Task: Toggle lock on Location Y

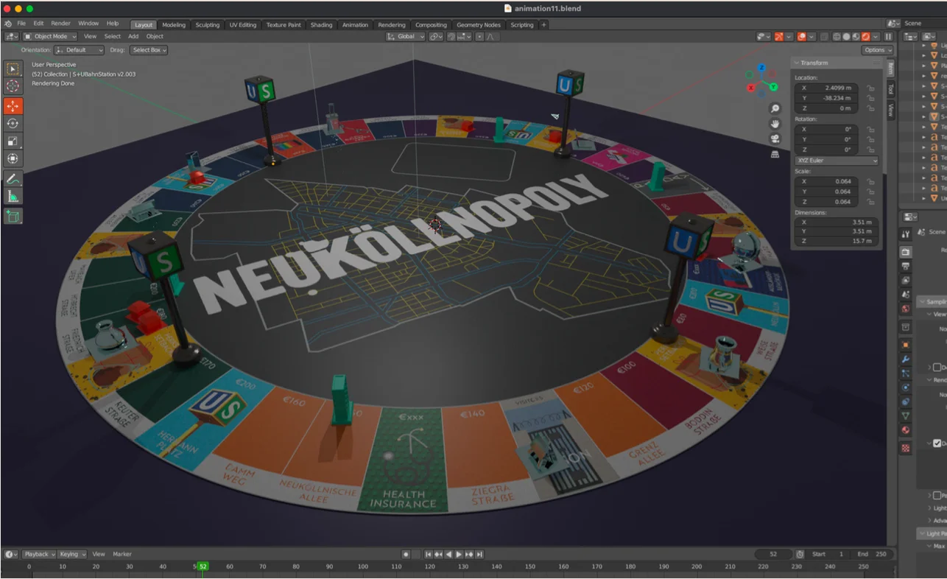Action: point(870,98)
